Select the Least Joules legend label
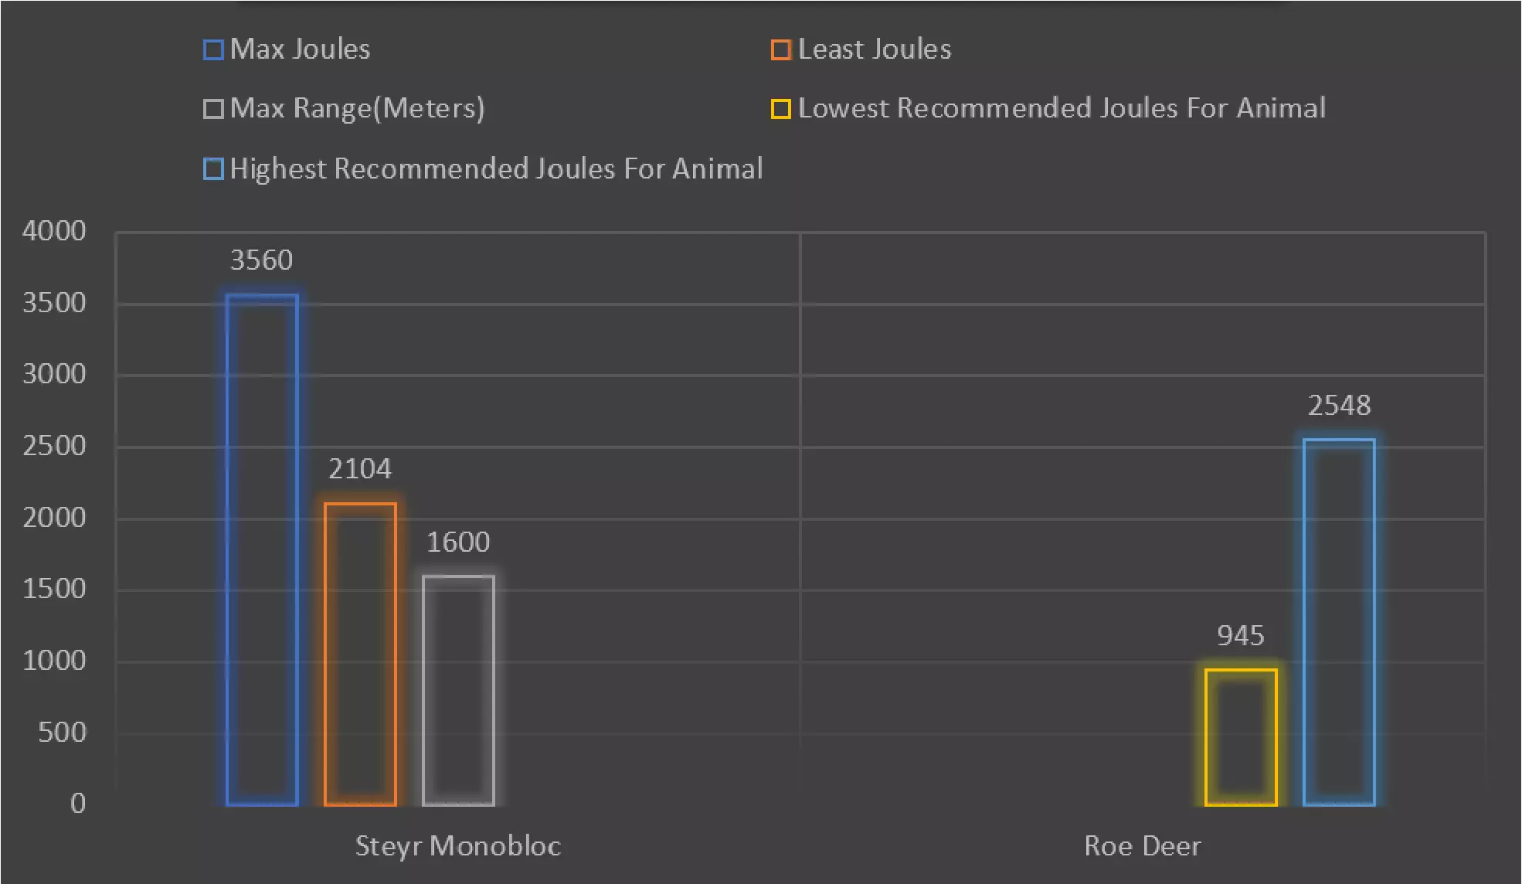Screen dimensions: 1522x884 tap(875, 49)
